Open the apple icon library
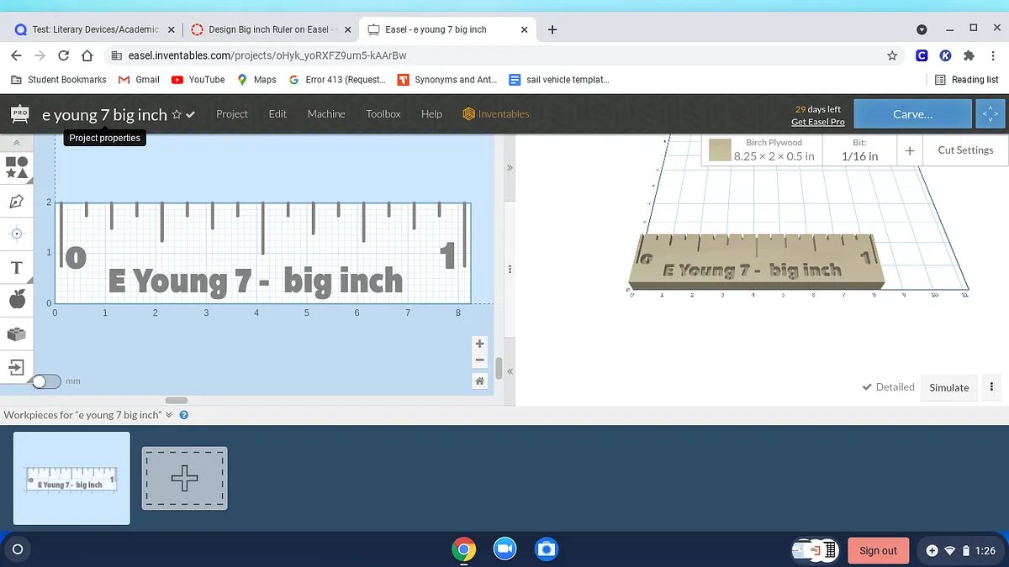 click(x=17, y=299)
